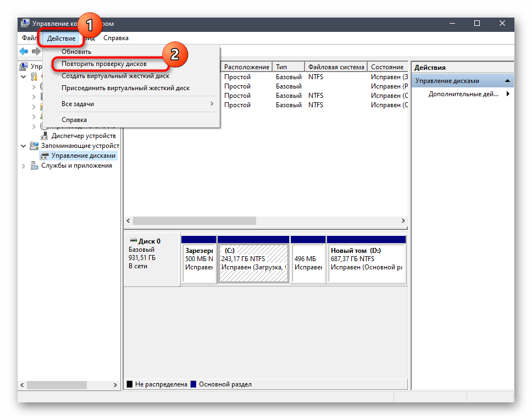The height and width of the screenshot is (420, 532).
Task: Click the Запоминающие устройства node icon
Action: [35, 146]
